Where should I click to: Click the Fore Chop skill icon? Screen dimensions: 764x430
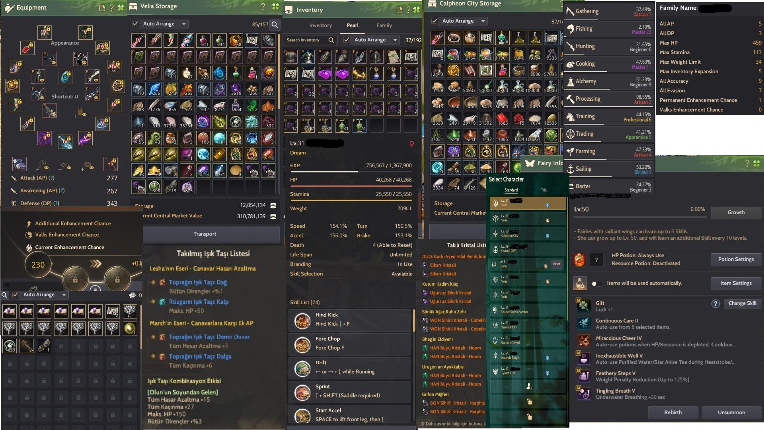(302, 344)
